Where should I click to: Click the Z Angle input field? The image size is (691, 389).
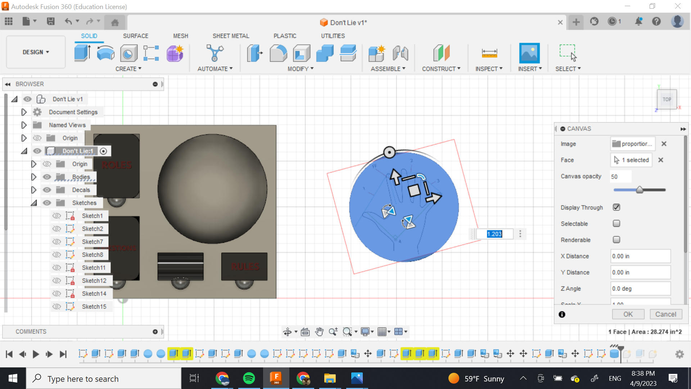[x=640, y=289]
